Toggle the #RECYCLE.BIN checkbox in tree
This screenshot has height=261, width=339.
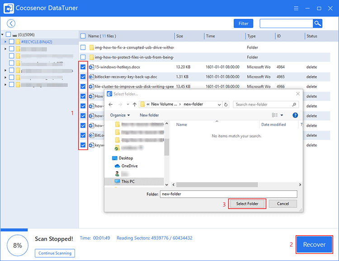pyautogui.click(x=11, y=42)
